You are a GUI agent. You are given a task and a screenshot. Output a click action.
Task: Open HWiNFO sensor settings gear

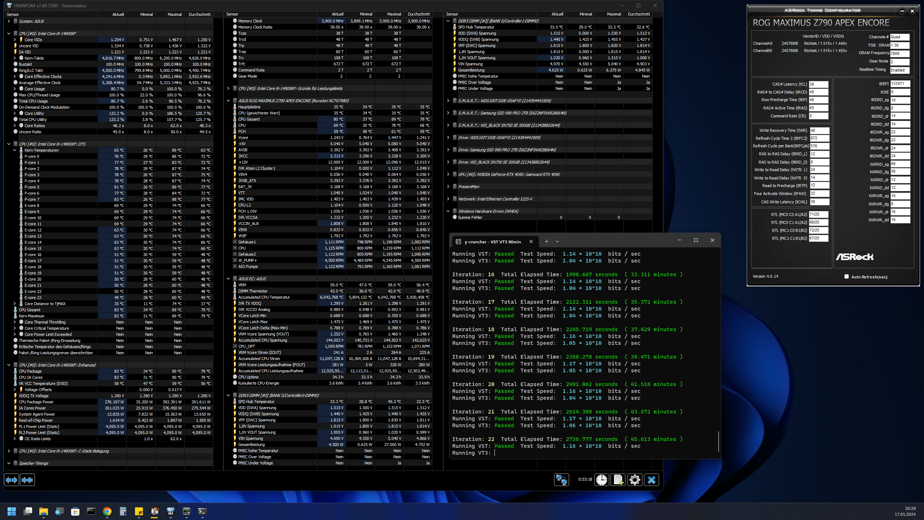635,480
